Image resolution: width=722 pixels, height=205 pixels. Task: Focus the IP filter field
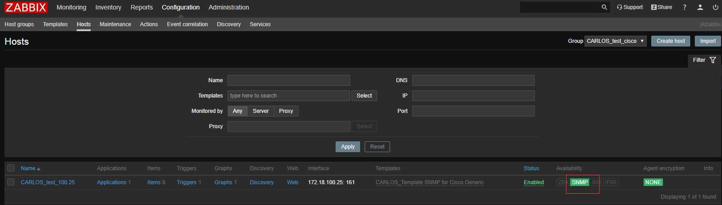click(x=473, y=96)
